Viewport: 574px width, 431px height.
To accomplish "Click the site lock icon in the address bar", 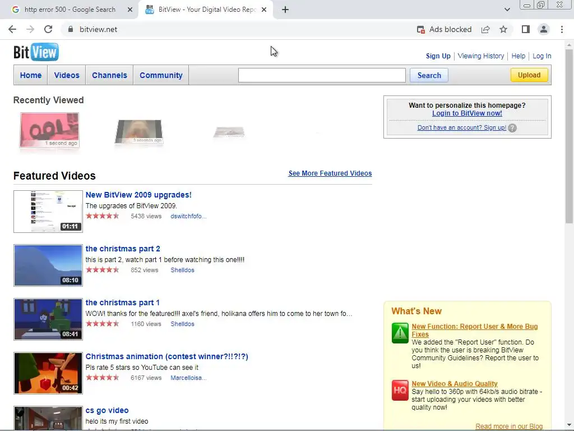I will 71,29.
